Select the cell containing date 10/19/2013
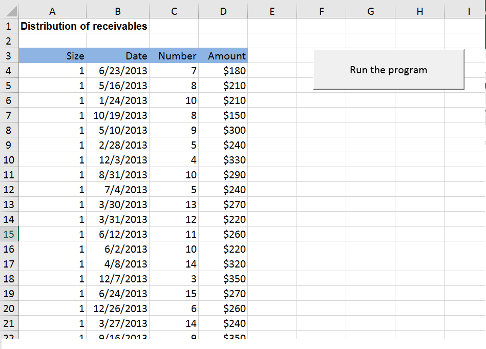Screen dimensions: 486x349 click(x=118, y=115)
